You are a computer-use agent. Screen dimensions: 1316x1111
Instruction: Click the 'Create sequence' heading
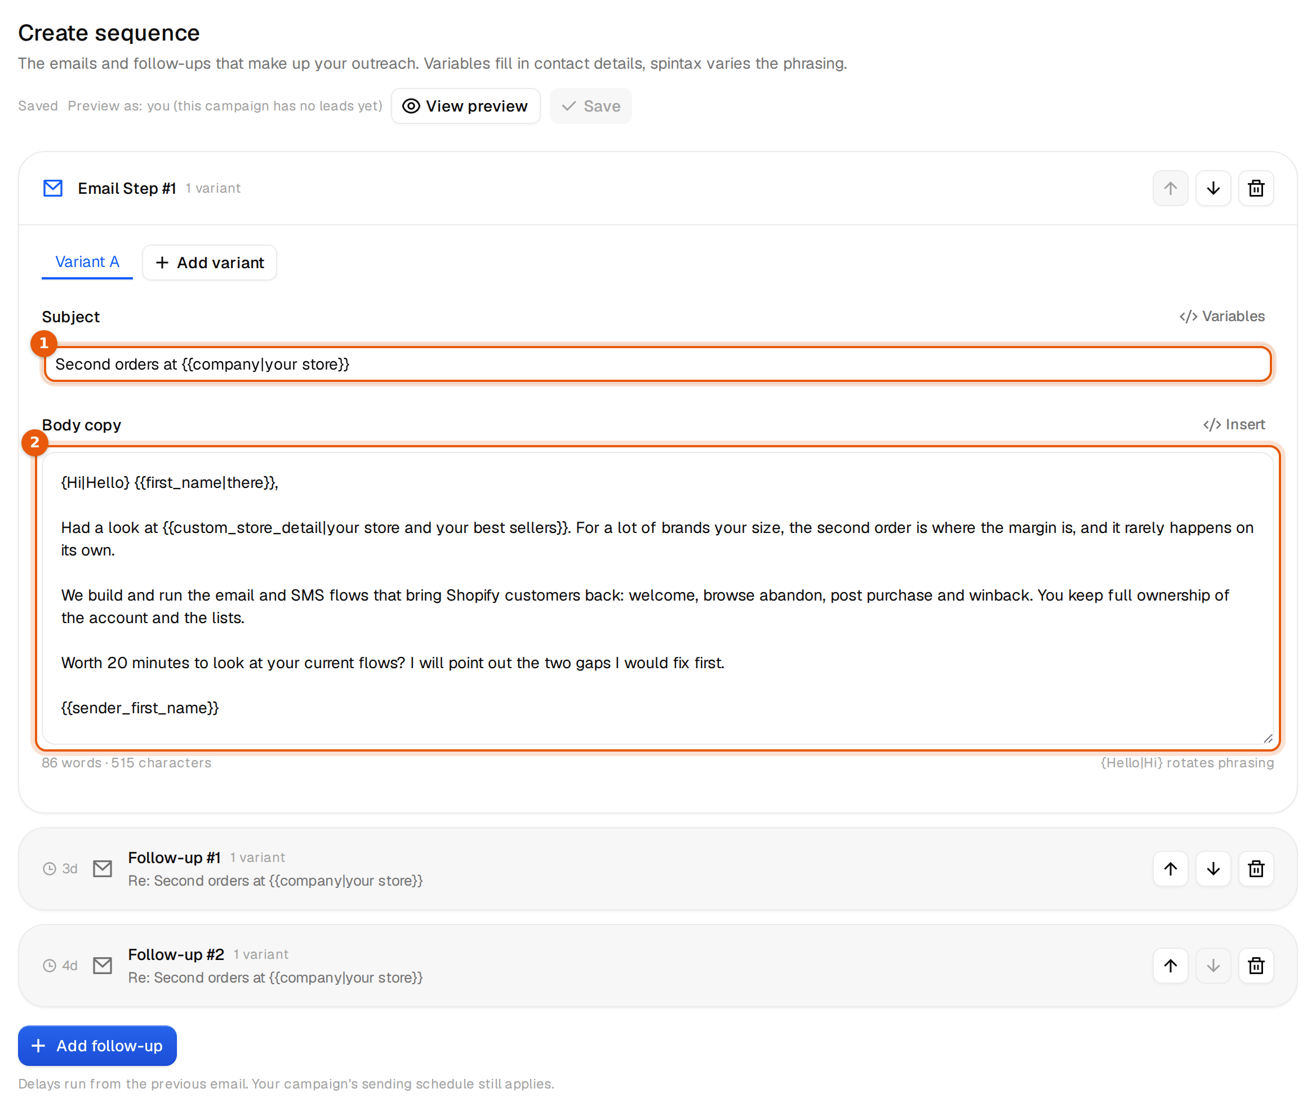coord(109,33)
